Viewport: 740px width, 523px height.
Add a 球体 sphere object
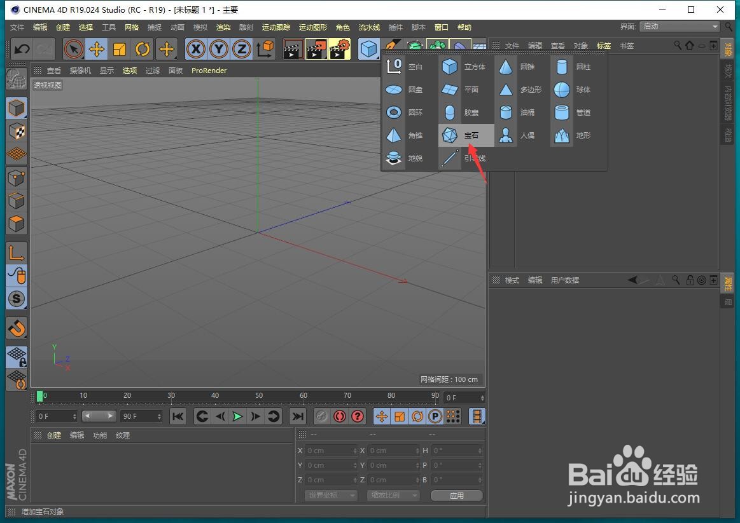(577, 90)
